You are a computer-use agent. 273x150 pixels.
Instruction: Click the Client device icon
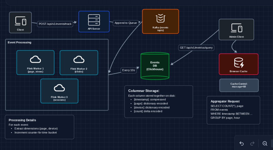tap(20, 20)
